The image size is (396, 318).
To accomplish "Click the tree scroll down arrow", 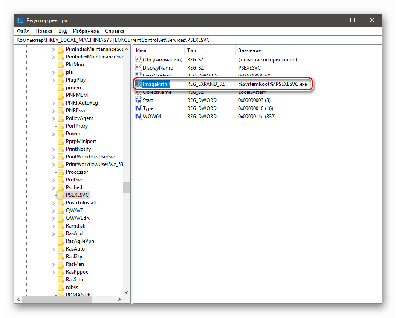I will (x=127, y=292).
